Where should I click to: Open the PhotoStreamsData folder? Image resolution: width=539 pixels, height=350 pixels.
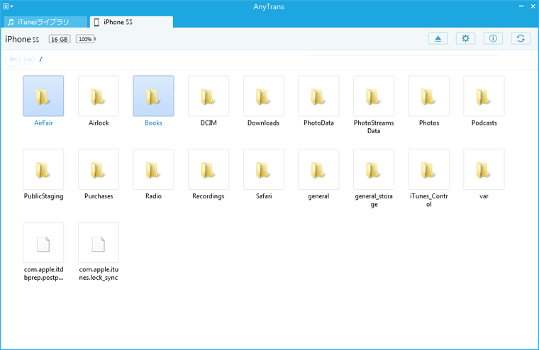pos(374,96)
